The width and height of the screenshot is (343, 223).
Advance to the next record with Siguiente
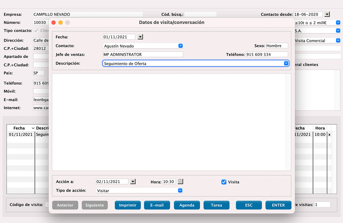(95, 205)
